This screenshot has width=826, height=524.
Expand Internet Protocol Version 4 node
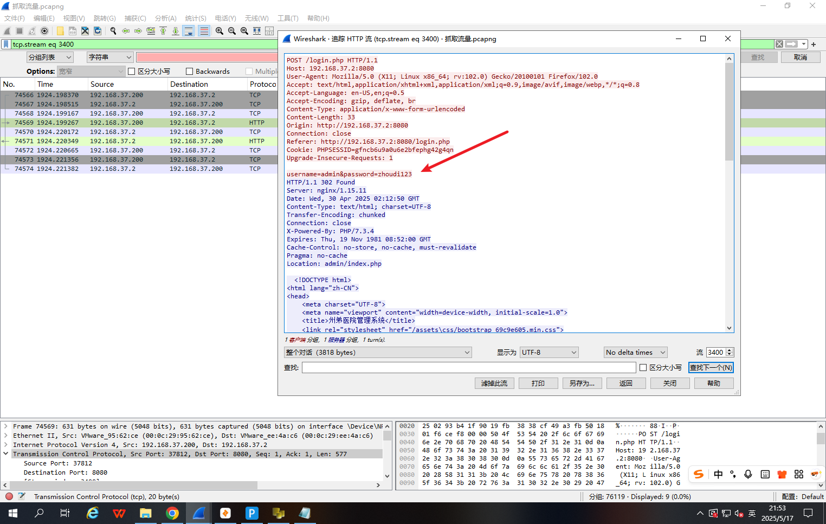click(6, 445)
